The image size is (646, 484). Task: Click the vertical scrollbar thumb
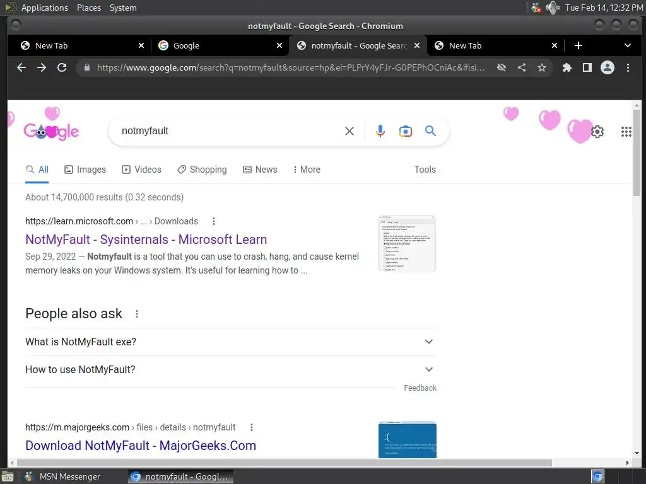[637, 153]
